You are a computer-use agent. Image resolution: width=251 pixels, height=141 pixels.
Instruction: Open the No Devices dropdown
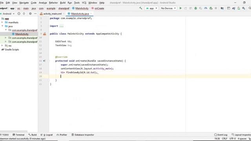[x=168, y=8]
